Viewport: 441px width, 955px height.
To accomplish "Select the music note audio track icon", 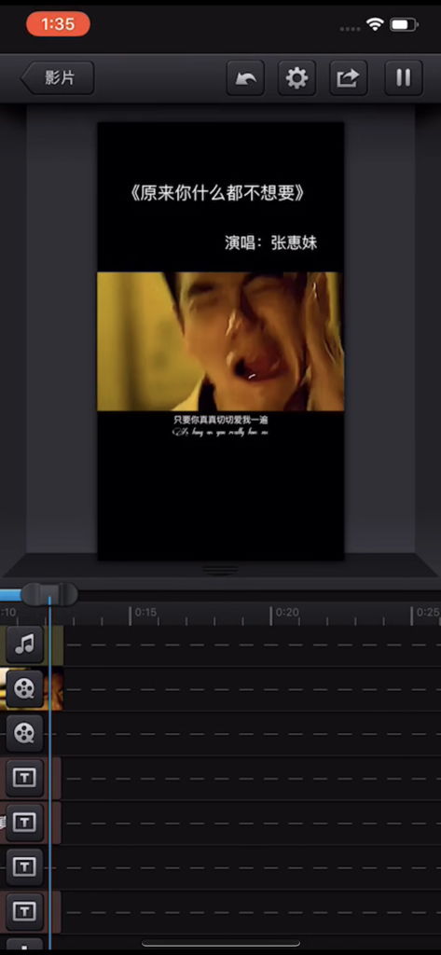I will click(24, 644).
